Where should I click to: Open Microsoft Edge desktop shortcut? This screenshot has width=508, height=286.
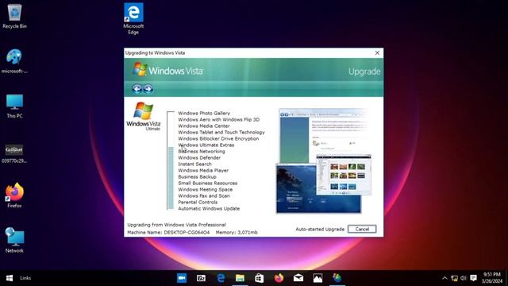(x=133, y=18)
